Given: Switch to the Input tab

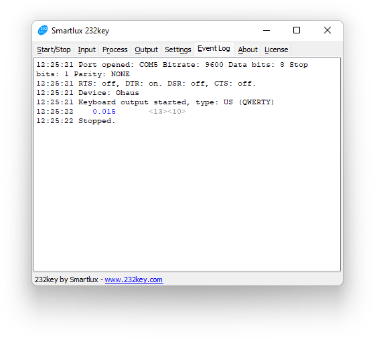Looking at the screenshot, I should (86, 49).
